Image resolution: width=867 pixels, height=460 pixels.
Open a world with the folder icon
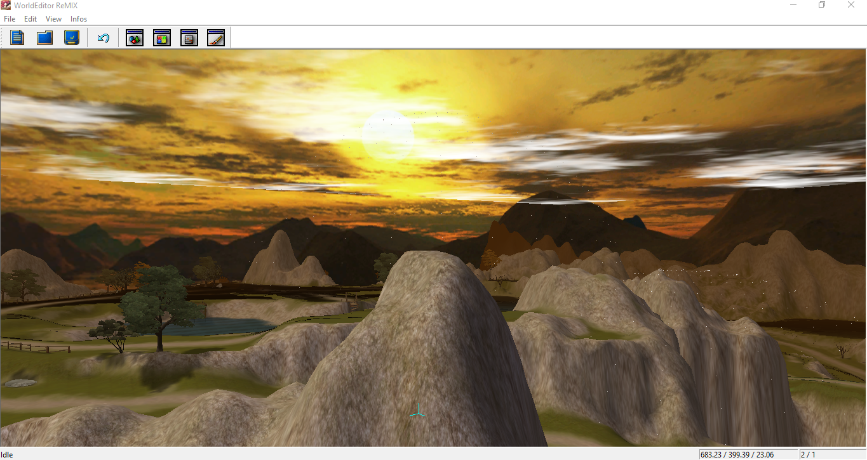pos(44,37)
